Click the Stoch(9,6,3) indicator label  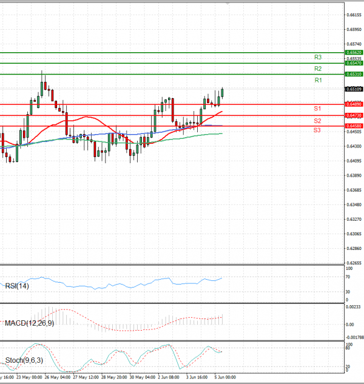(x=24, y=360)
